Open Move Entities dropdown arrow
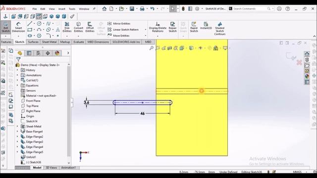Viewport: 317px width, 178px height. [x=145, y=36]
